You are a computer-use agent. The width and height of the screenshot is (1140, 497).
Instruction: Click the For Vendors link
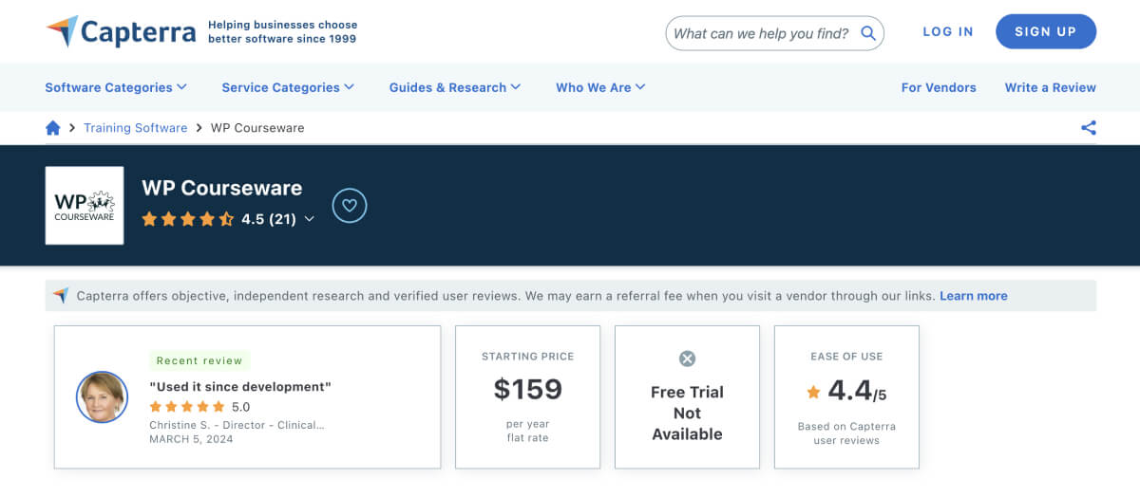(x=939, y=87)
